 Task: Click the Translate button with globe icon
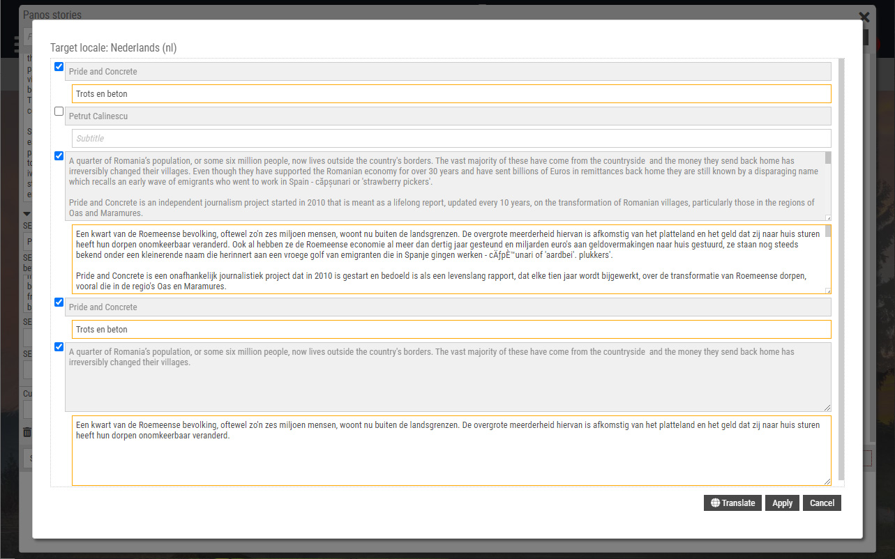(733, 503)
